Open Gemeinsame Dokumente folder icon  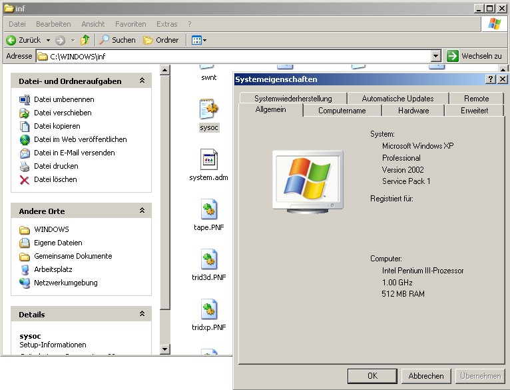pyautogui.click(x=25, y=257)
